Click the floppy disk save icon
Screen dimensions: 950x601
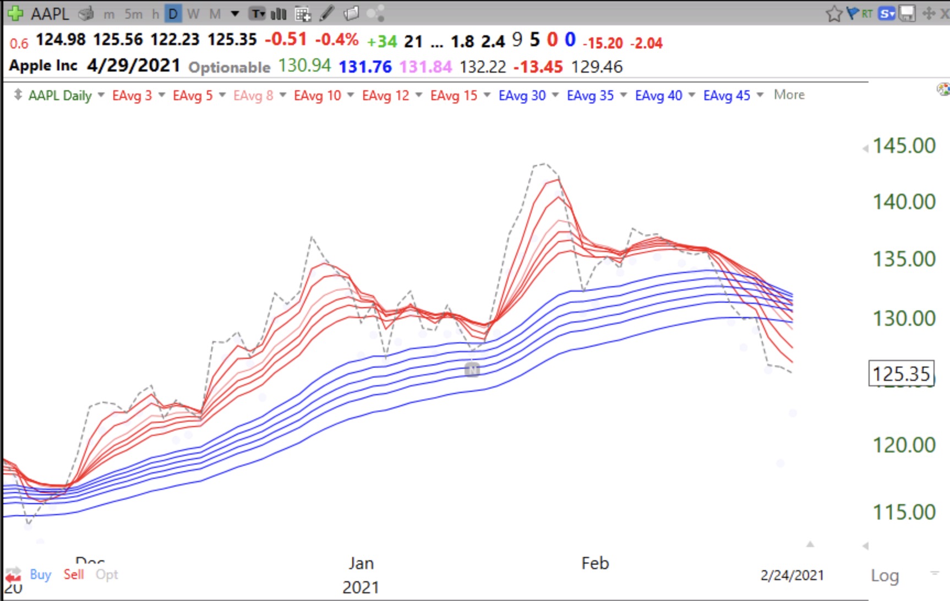tap(907, 14)
